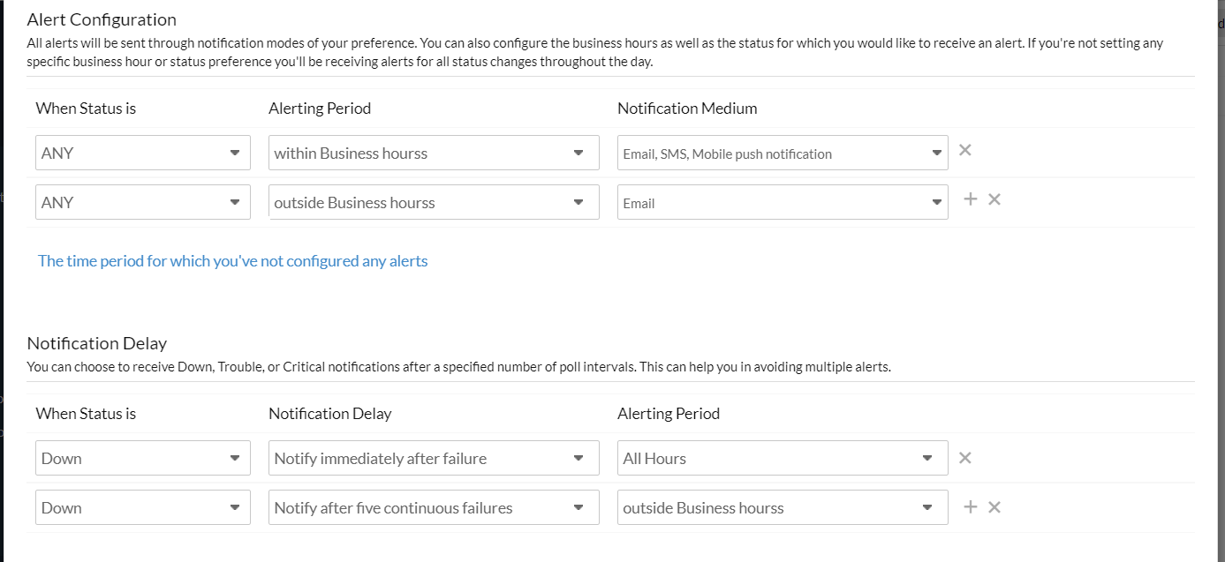Delete the 'outside Business hourss' Email alert row

click(994, 199)
